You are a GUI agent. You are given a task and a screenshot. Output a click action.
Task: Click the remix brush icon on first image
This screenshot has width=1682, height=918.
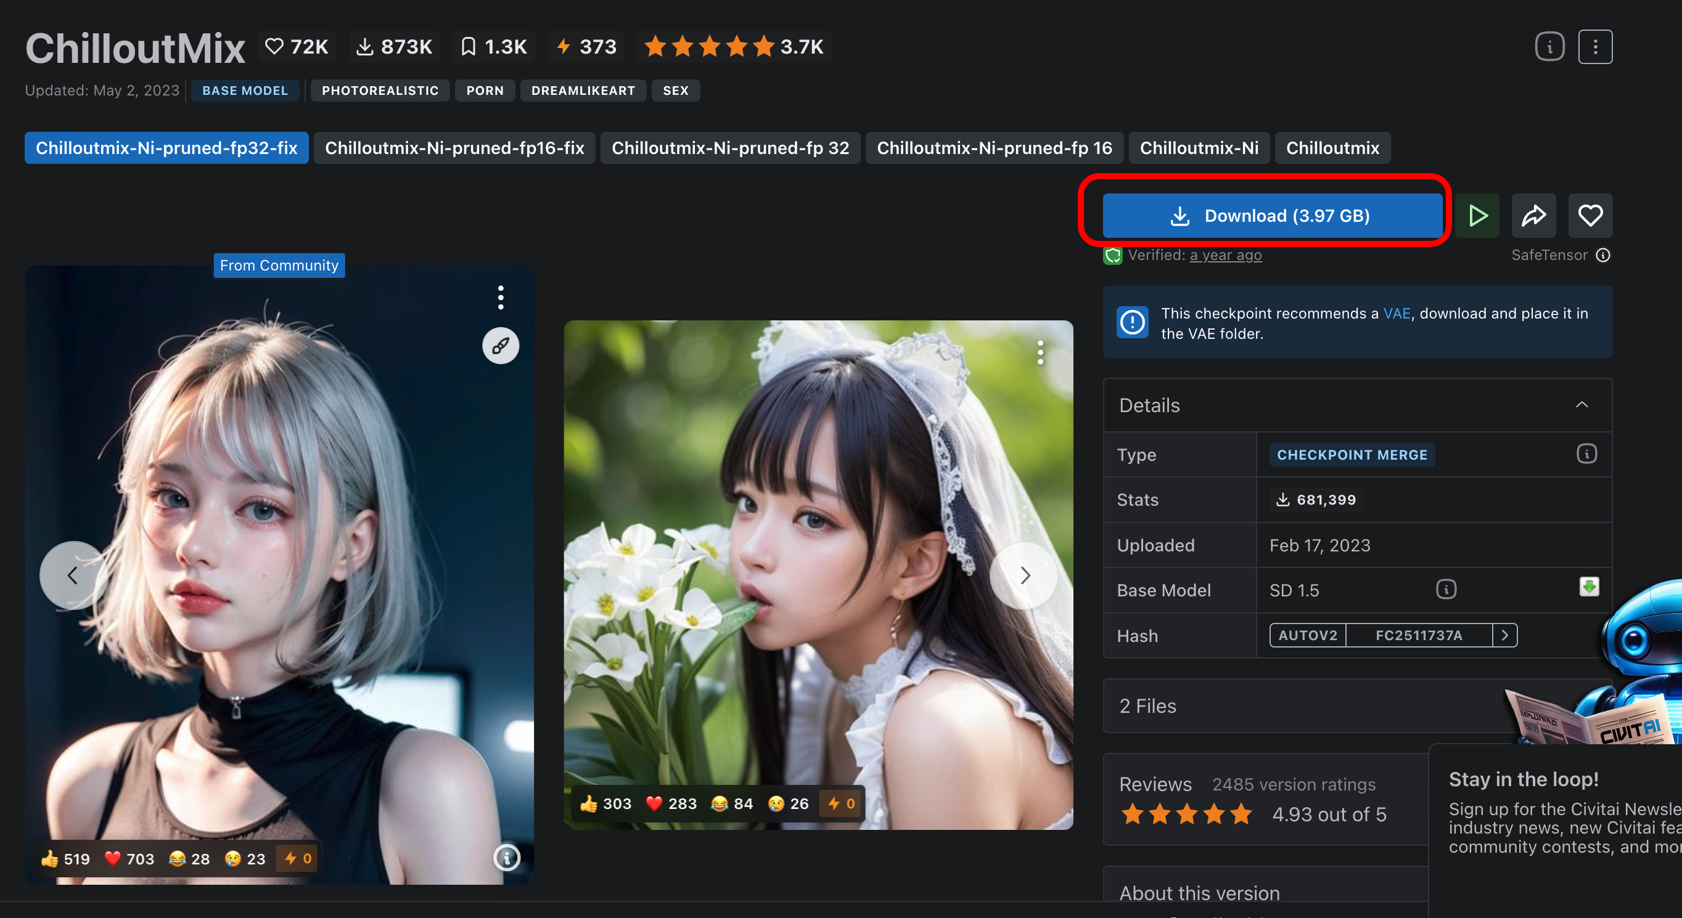pyautogui.click(x=501, y=345)
